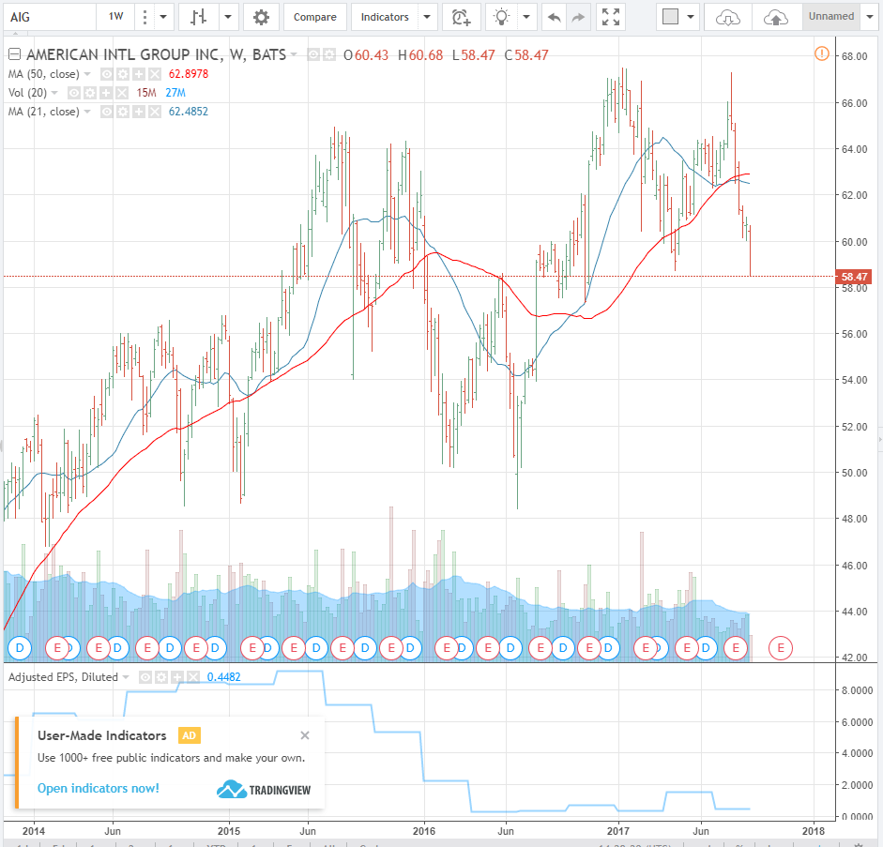This screenshot has height=847, width=883.
Task: Expand the Indicators dropdown arrow
Action: coord(427,17)
